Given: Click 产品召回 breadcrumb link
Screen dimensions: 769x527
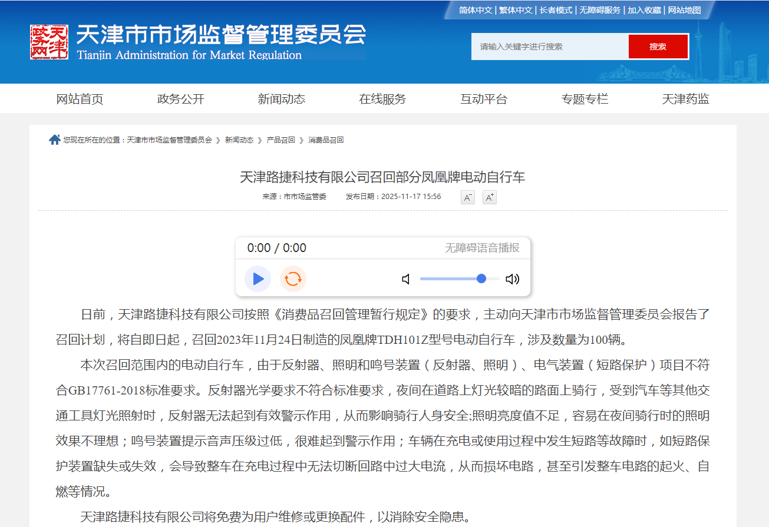Looking at the screenshot, I should point(280,140).
